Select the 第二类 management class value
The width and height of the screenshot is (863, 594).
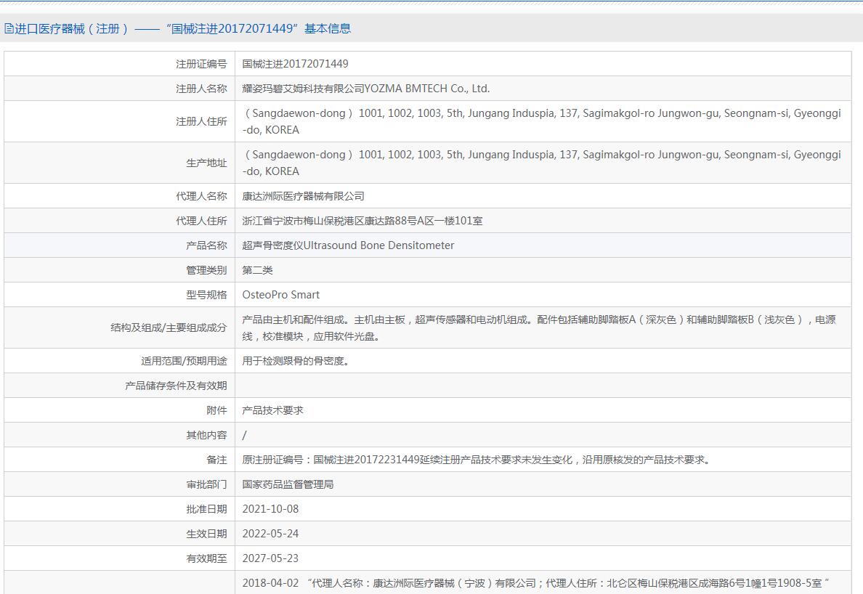click(258, 270)
